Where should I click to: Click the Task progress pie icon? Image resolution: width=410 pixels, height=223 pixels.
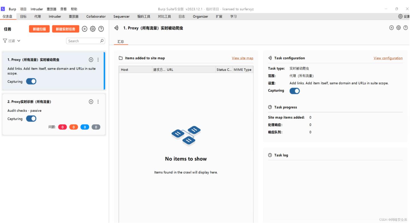(270, 107)
